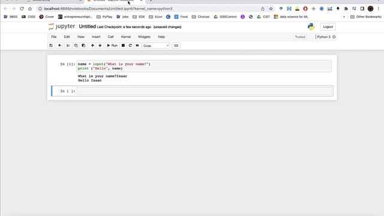Restart kernel and run all cells icon
This screenshot has width=384, height=216.
pyautogui.click(x=137, y=46)
